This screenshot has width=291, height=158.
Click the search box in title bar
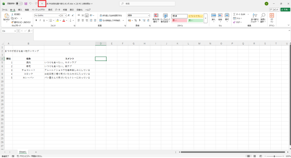[147, 4]
